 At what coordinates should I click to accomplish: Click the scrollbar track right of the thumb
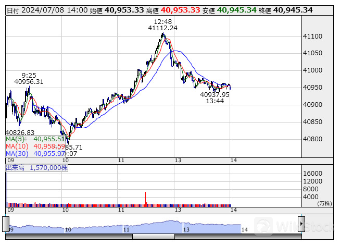click(240, 237)
